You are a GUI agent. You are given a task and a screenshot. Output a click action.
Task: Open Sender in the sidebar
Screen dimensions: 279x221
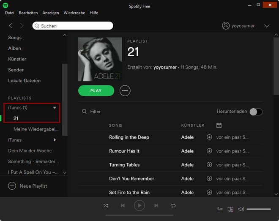pos(16,70)
